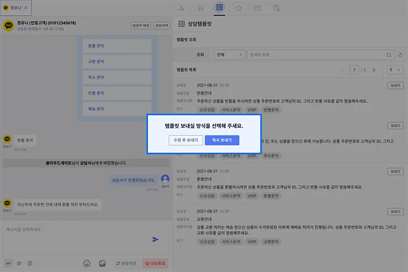Click the refresh reset icon
The height and width of the screenshot is (272, 408).
point(400,55)
